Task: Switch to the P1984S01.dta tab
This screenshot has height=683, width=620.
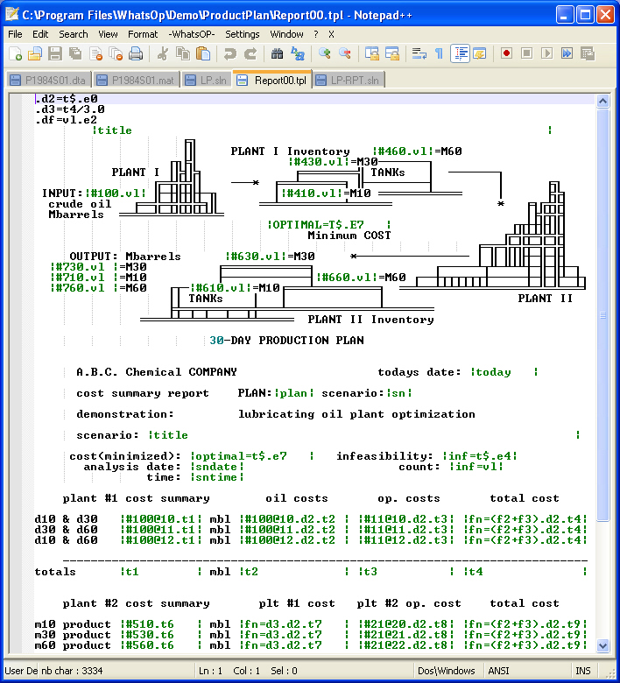Action: 48,81
